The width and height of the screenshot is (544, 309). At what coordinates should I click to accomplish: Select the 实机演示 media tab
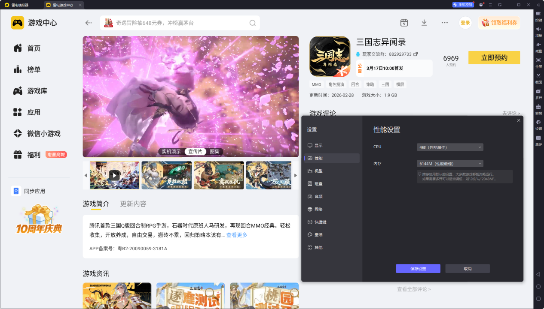171,152
